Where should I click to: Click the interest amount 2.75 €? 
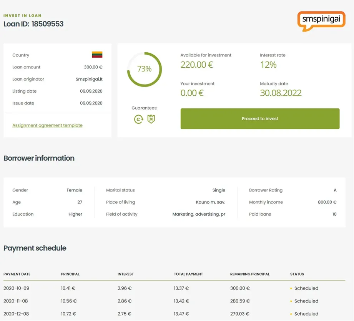[x=125, y=314]
